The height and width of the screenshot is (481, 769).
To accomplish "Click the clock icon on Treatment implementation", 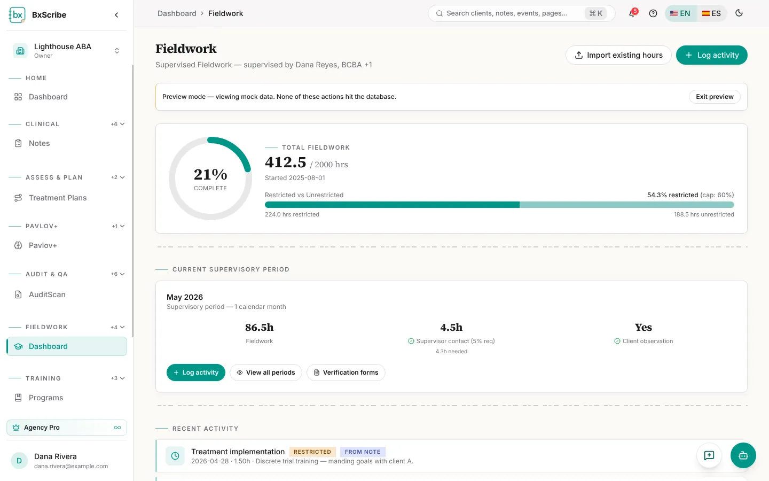I will pos(175,456).
